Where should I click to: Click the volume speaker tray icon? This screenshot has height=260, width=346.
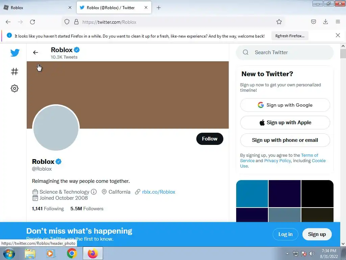(x=312, y=254)
